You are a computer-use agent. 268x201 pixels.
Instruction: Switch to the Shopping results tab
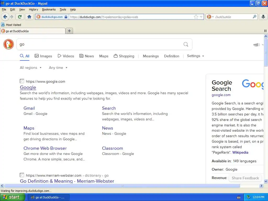click(x=124, y=56)
